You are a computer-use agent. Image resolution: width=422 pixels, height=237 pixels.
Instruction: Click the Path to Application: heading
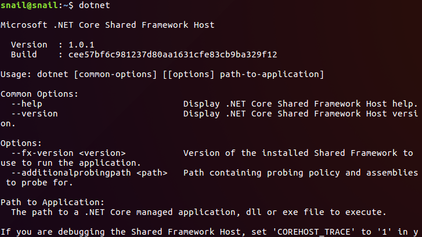click(x=52, y=202)
